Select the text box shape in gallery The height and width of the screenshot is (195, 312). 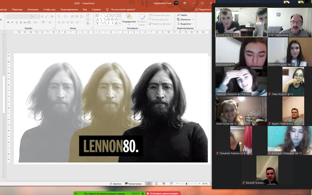pos(97,15)
